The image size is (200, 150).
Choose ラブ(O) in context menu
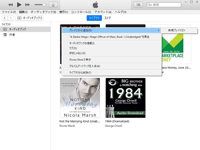coord(111,48)
